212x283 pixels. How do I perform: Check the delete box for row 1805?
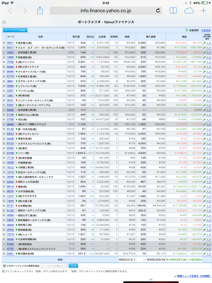point(4,57)
